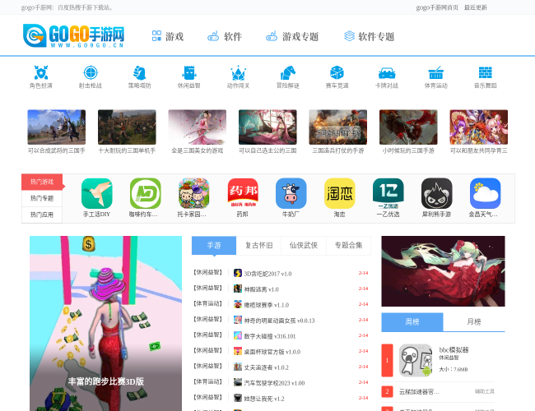Viewport: 535px width, 411px height.
Task: Click the 最近更新 top link
Action: 475,7
